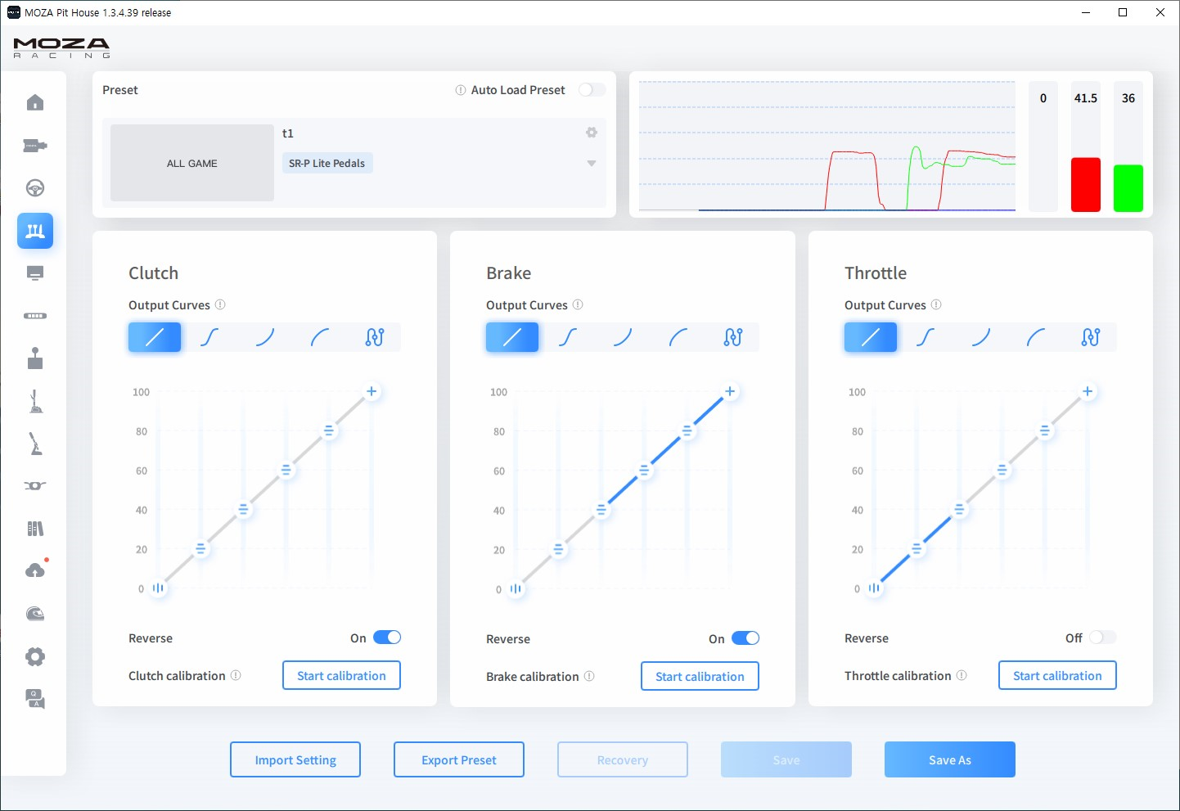Click the Import Setting button
The image size is (1180, 811).
pyautogui.click(x=295, y=759)
